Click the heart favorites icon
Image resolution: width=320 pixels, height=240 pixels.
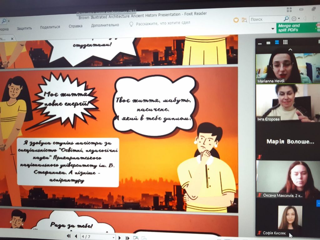[236, 20]
